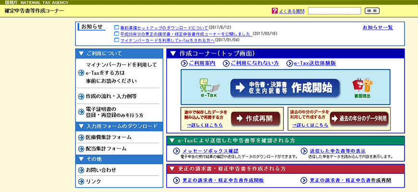Viewport: 418px width, 192px height.
Task: Open メッセージボックス確認 link
Action: pos(210,151)
